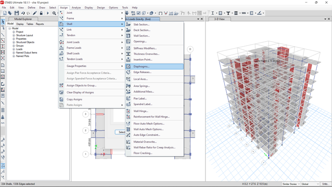Click the New model page icon
This screenshot has height=187, width=332.
5,13
